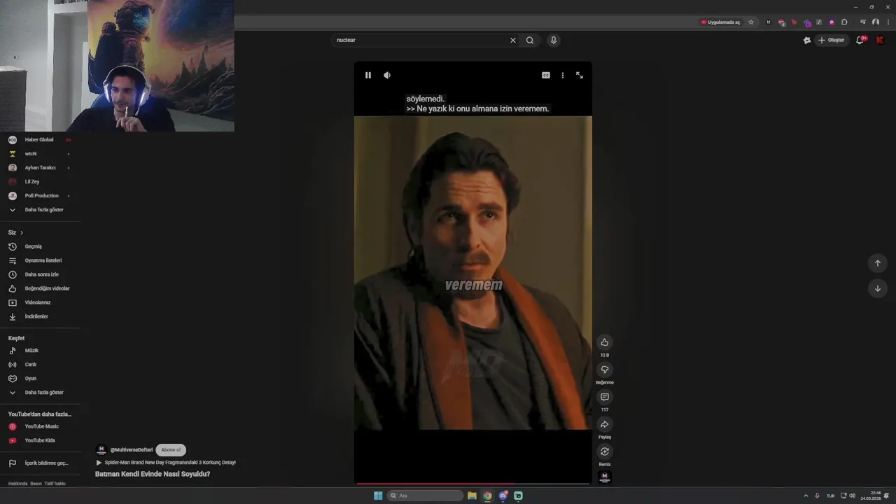Pause the Shorts video

[368, 76]
